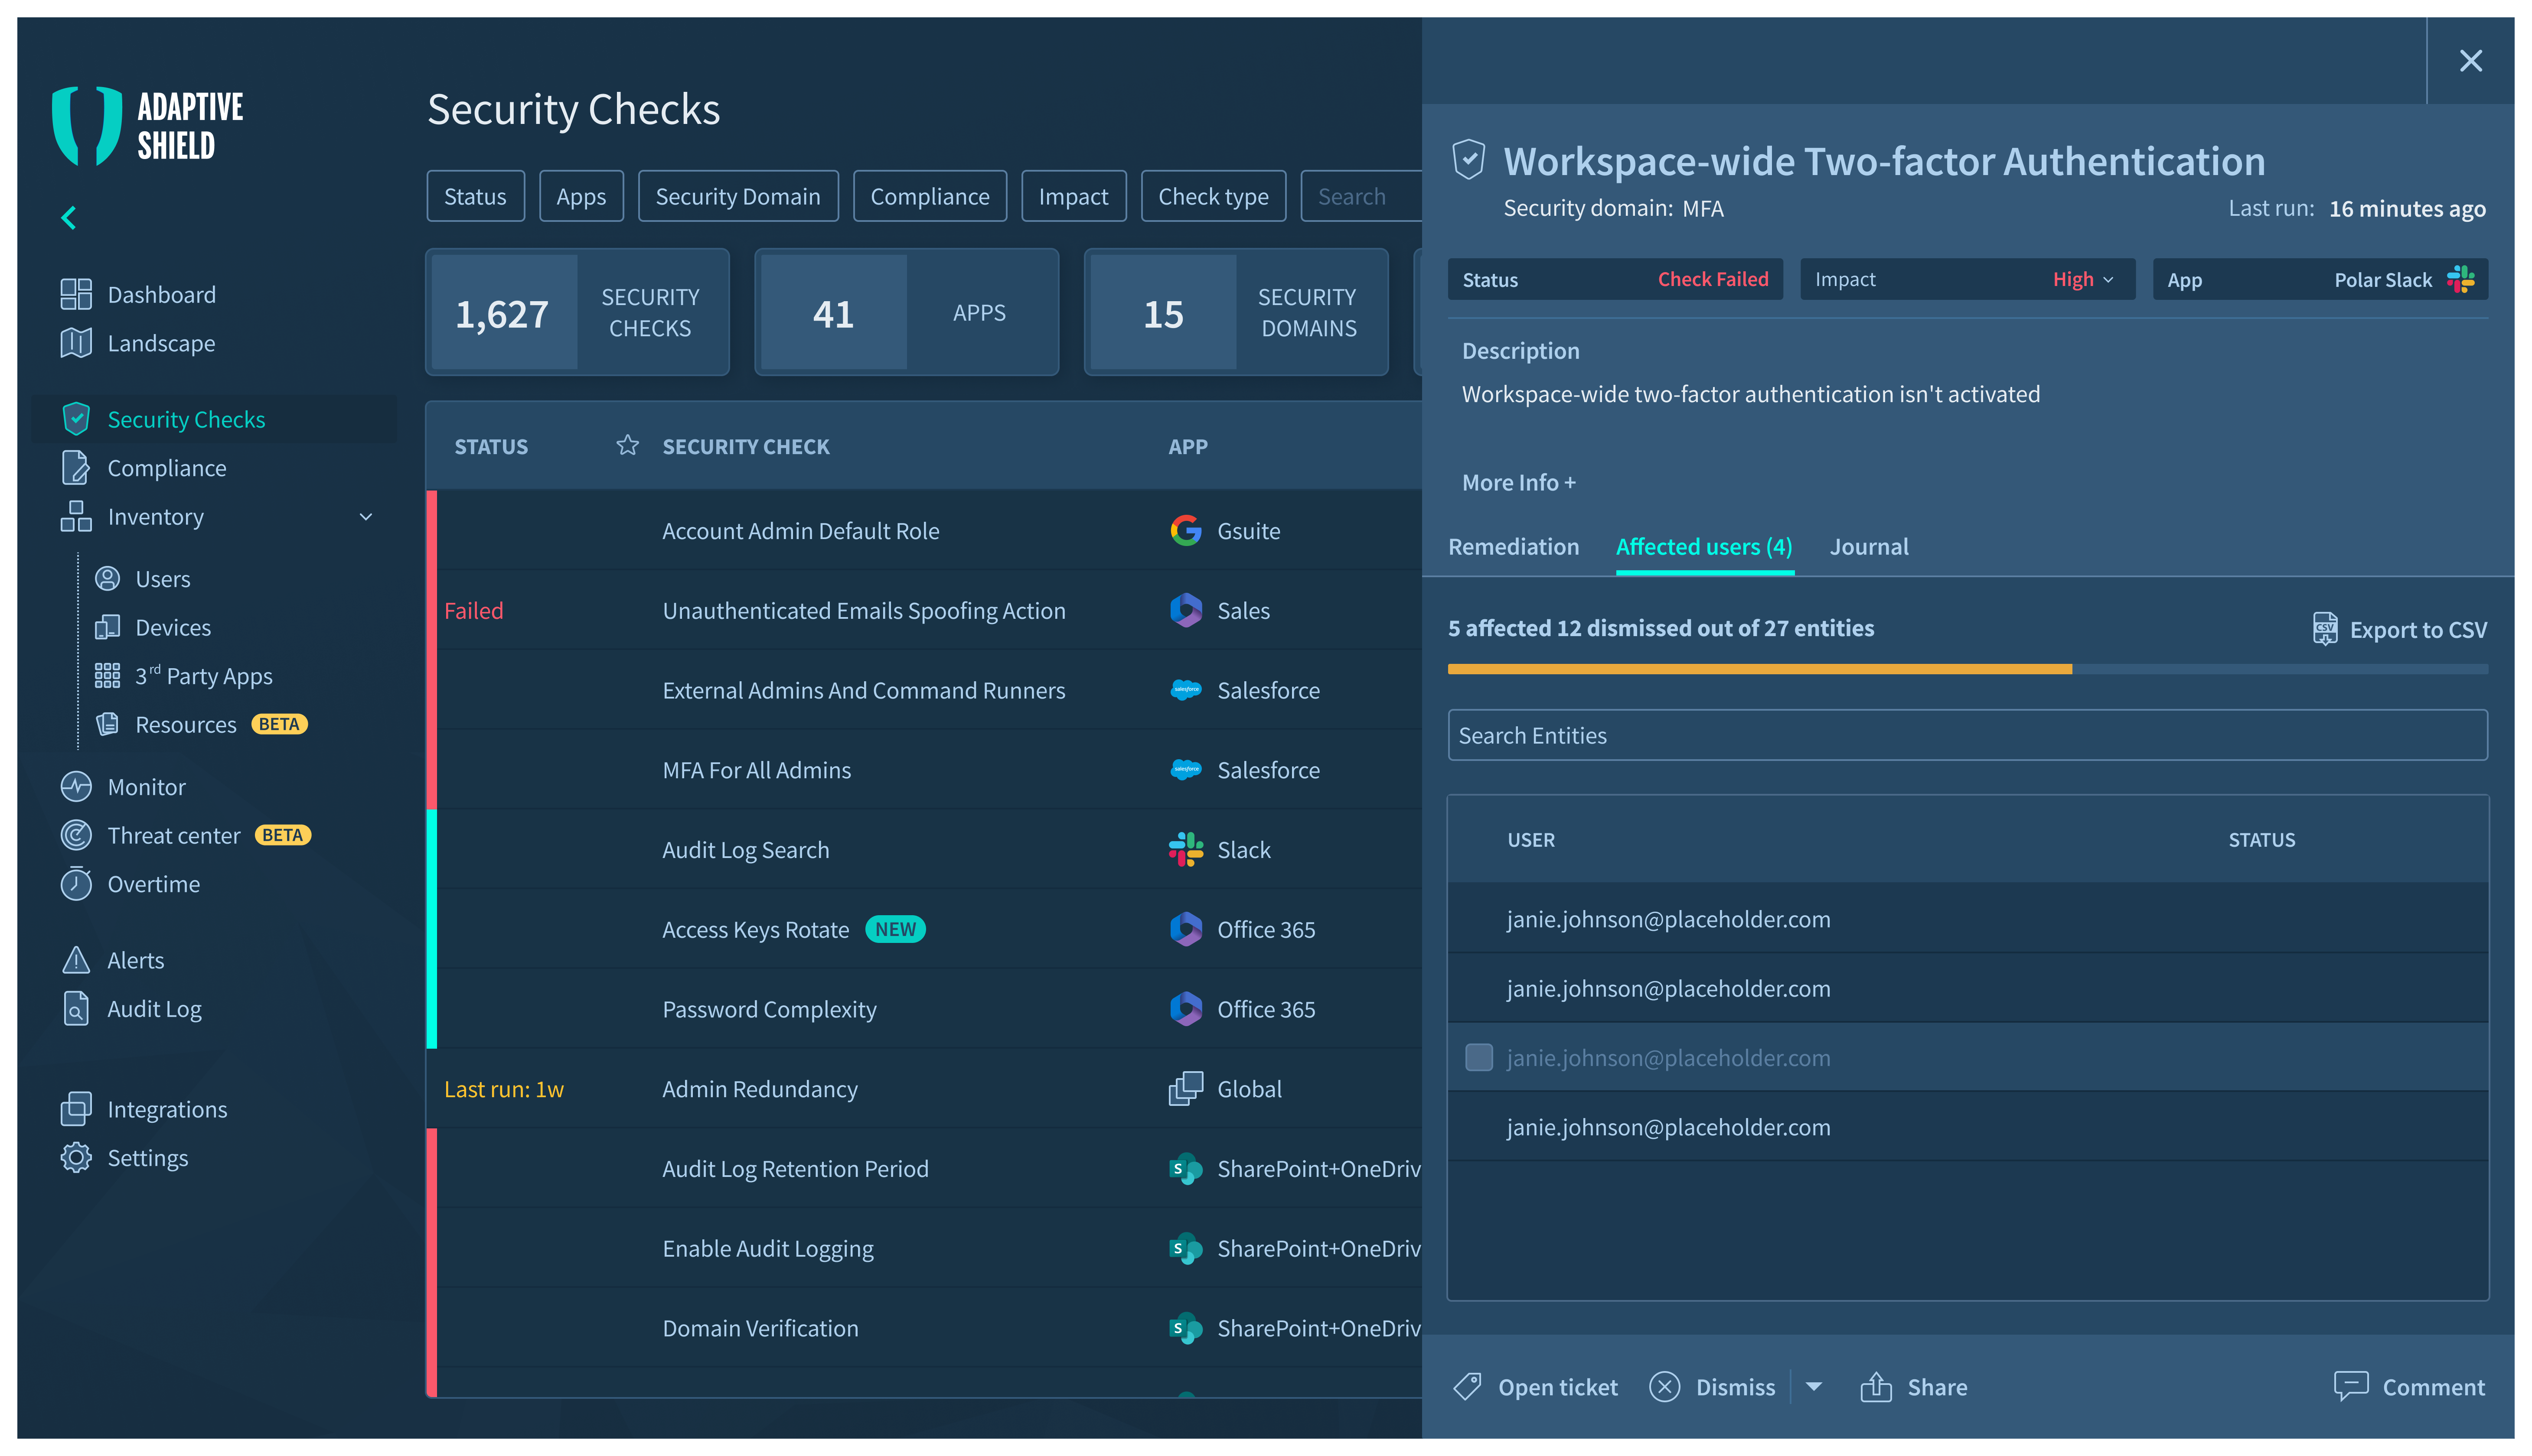This screenshot has width=2532, height=1456.
Task: Click the Users person icon
Action: 107,579
